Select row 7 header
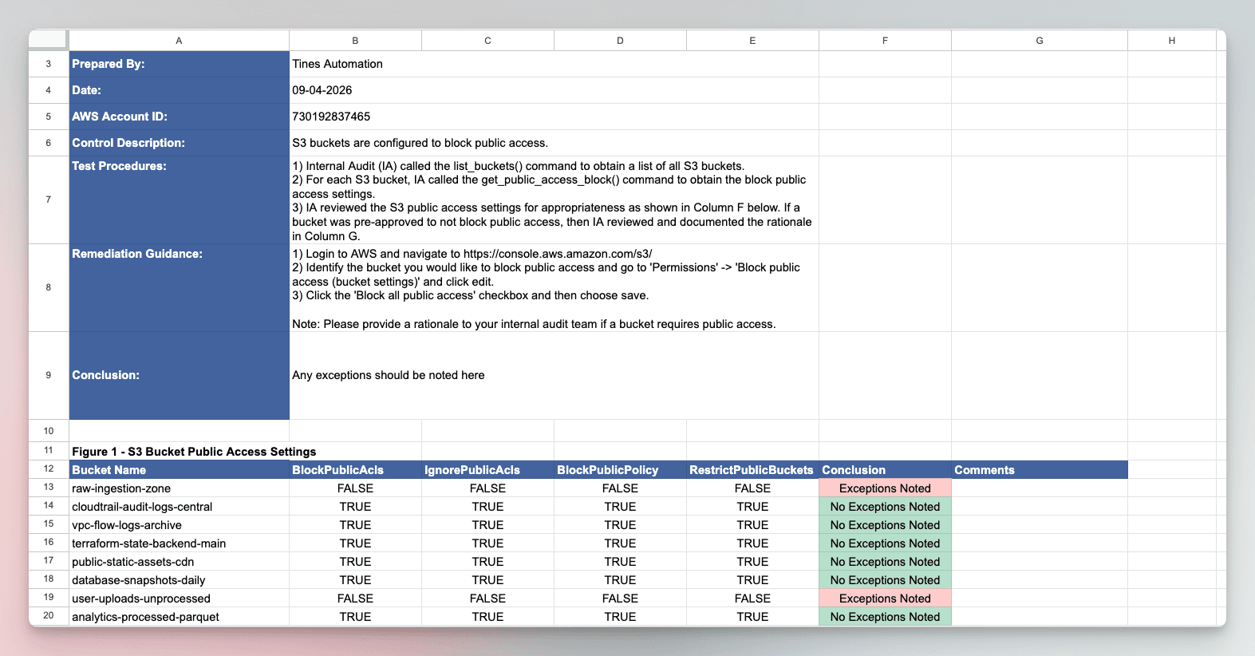The width and height of the screenshot is (1255, 656). 49,200
